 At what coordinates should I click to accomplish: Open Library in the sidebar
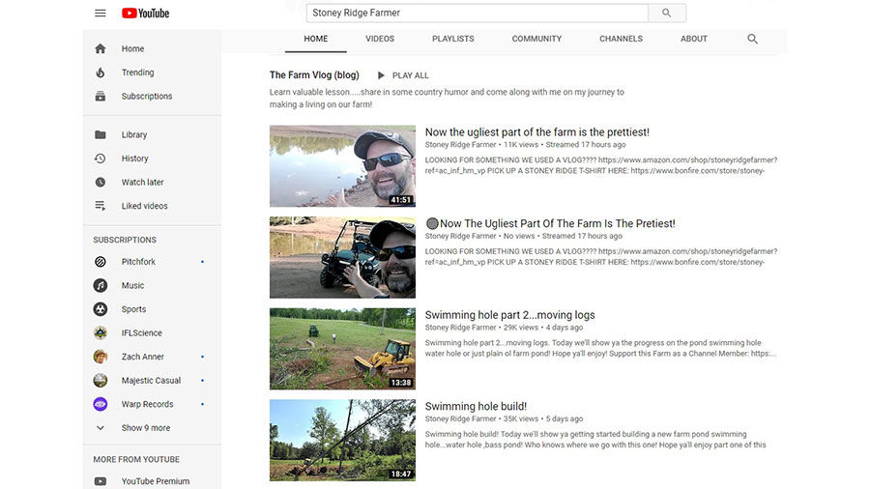(134, 134)
